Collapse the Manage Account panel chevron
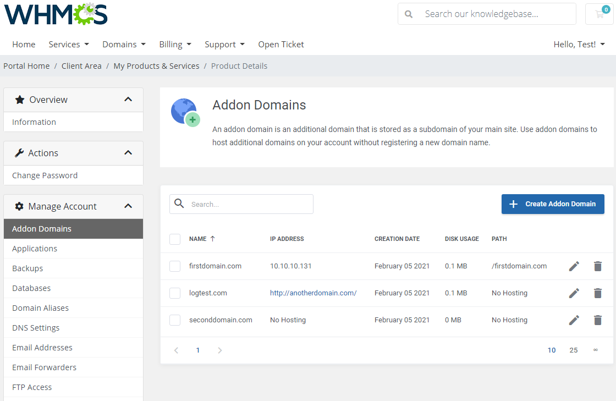 pos(128,206)
